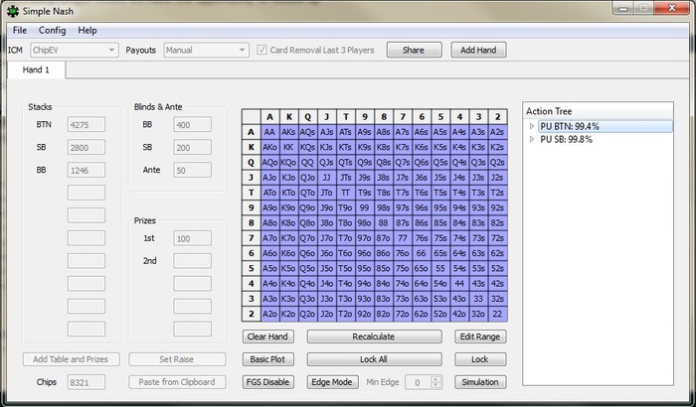
Task: Click the Add Hand button
Action: 478,50
